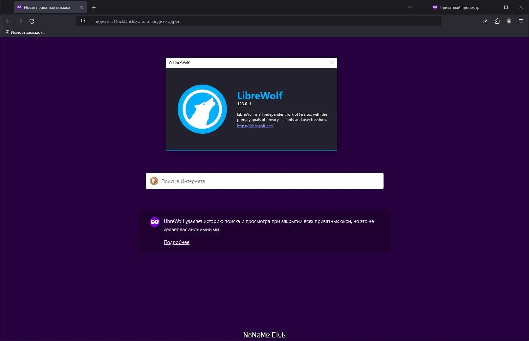
Task: Minimize the LibreWolf browser window
Action: click(x=491, y=7)
